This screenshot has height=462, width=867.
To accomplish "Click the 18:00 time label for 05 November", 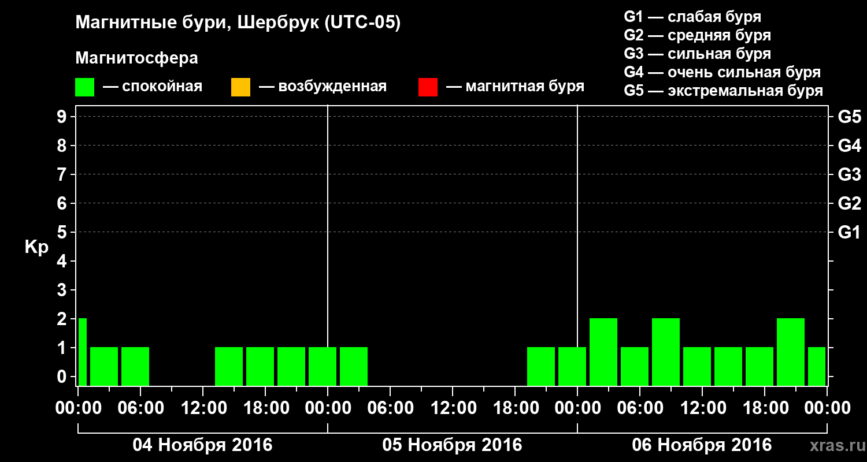I will (x=515, y=408).
